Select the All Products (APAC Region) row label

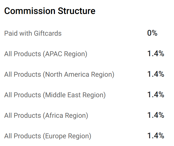pos(46,54)
